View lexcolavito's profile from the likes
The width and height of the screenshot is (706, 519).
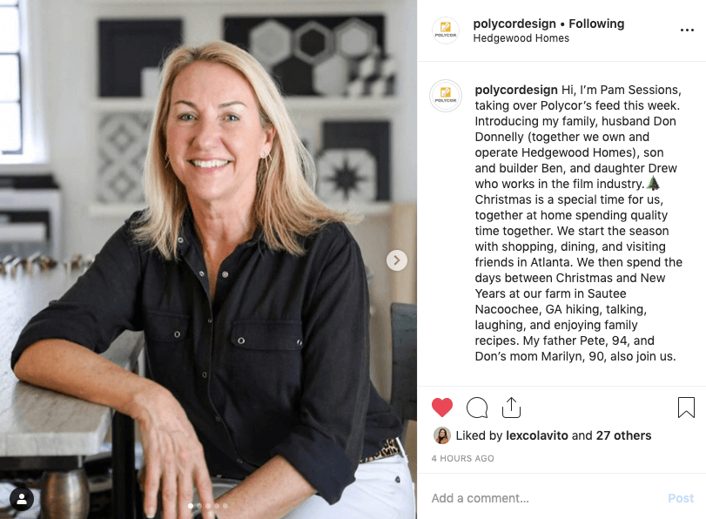click(537, 435)
